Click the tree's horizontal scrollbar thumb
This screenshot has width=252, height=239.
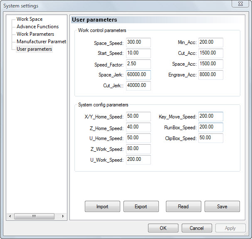coord(34,216)
